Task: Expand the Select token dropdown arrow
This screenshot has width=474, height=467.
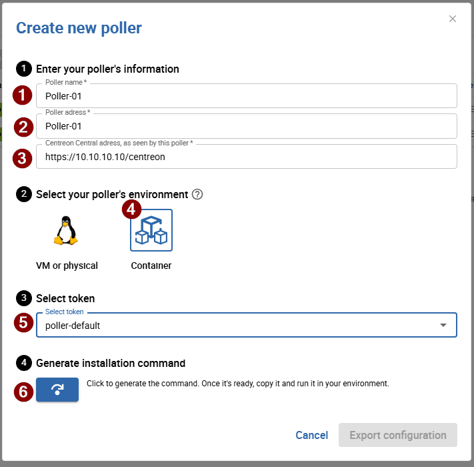Action: pyautogui.click(x=443, y=325)
